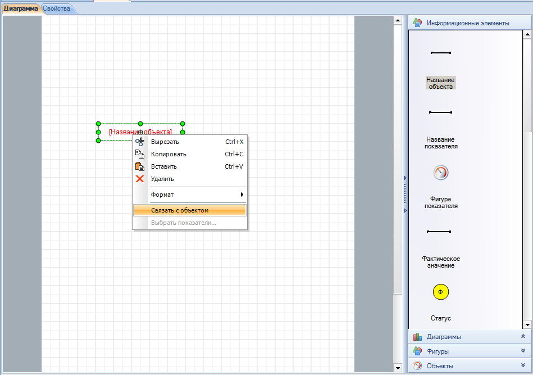The image size is (533, 375).
Task: Switch to the Свойства tab
Action: 57,9
